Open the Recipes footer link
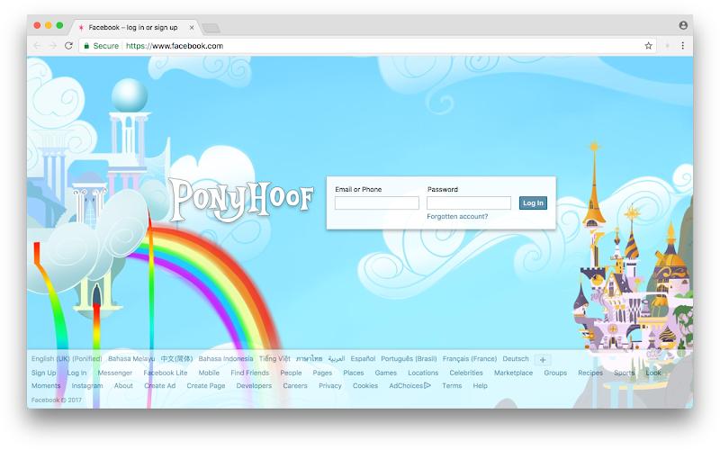The image size is (720, 450). (x=590, y=373)
